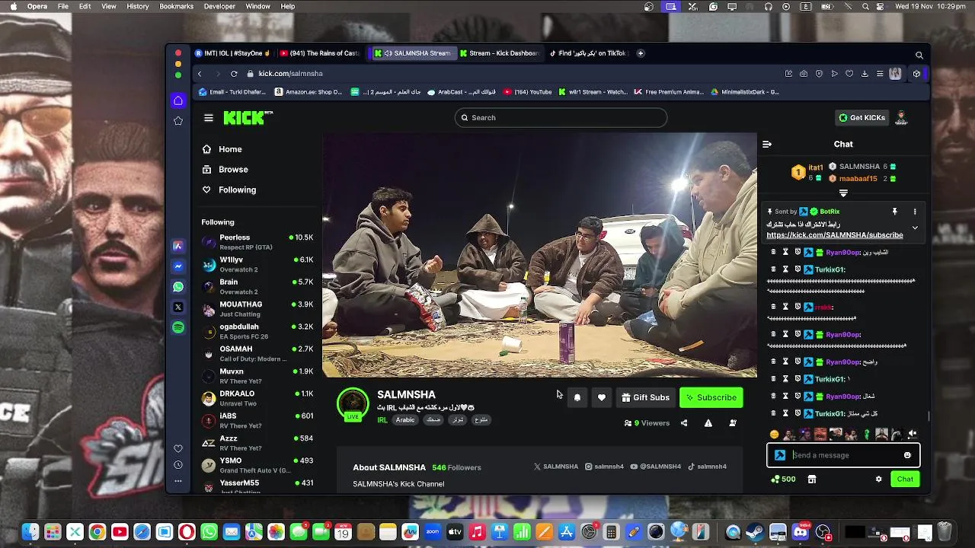Open the Developer menu in menu bar
975x548 pixels.
tap(219, 6)
